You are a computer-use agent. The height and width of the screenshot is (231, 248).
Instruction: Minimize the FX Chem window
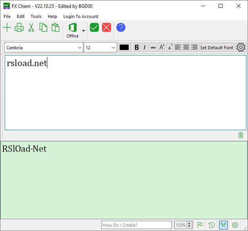click(203, 6)
